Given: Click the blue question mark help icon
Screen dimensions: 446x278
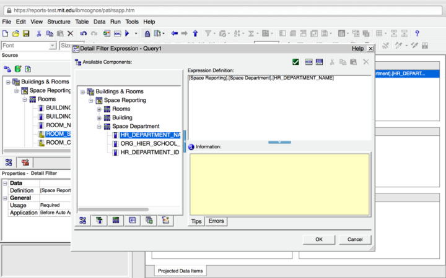Looking at the screenshot, I should [x=417, y=33].
